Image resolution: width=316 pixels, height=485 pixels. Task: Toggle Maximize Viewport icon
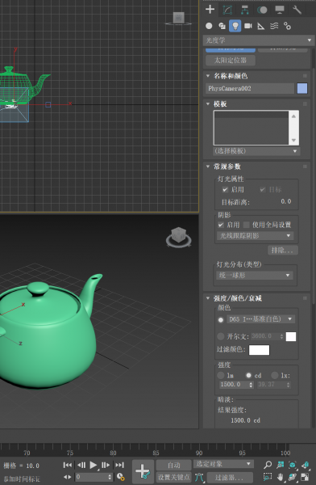pos(305,477)
